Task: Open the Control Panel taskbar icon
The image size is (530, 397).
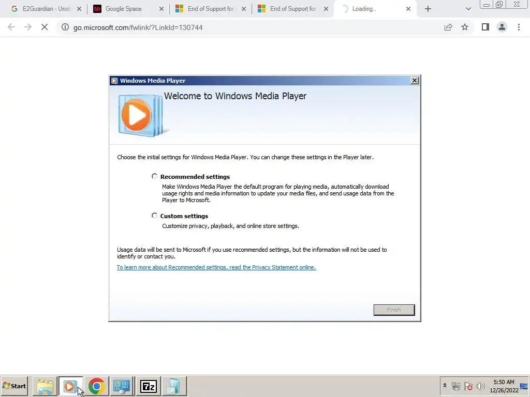Action: [122, 386]
